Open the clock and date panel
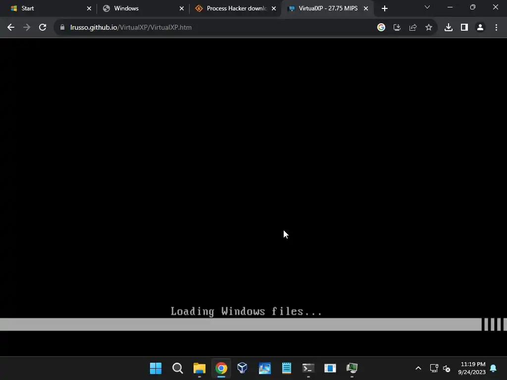The height and width of the screenshot is (380, 507). point(472,368)
